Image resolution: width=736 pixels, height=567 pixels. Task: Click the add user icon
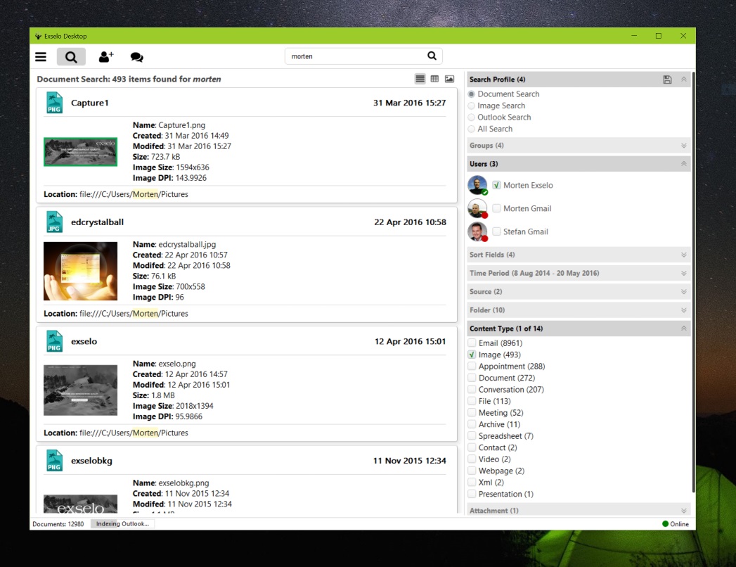[105, 57]
